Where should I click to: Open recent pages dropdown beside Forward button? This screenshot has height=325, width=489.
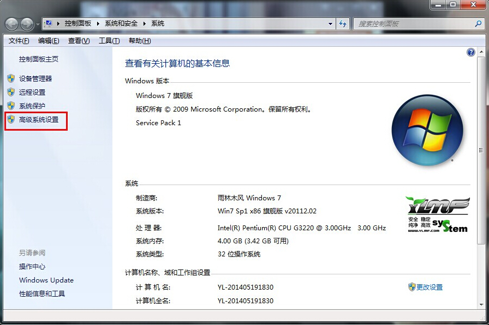pyautogui.click(x=38, y=24)
